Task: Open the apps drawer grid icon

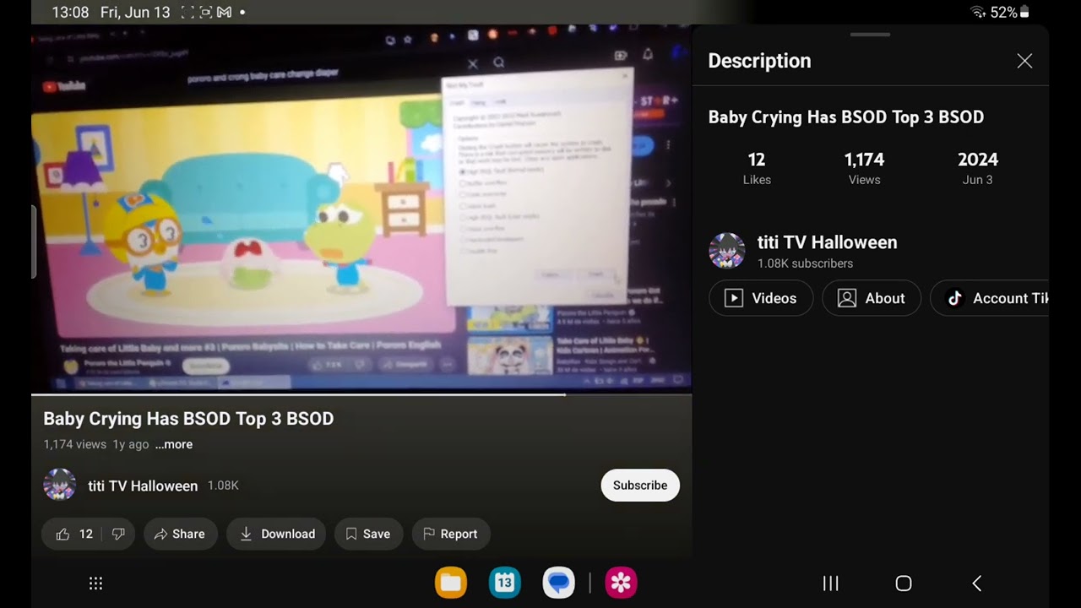Action: click(95, 584)
